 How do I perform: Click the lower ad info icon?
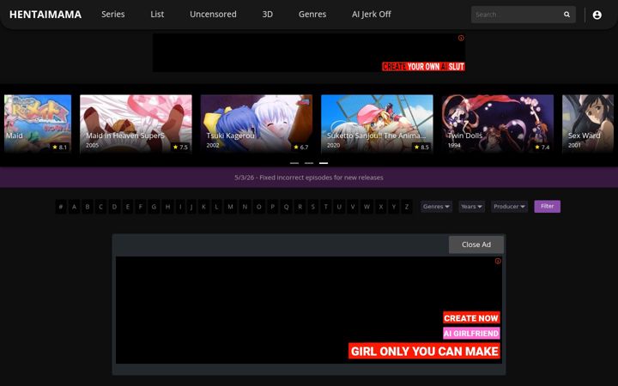point(498,261)
